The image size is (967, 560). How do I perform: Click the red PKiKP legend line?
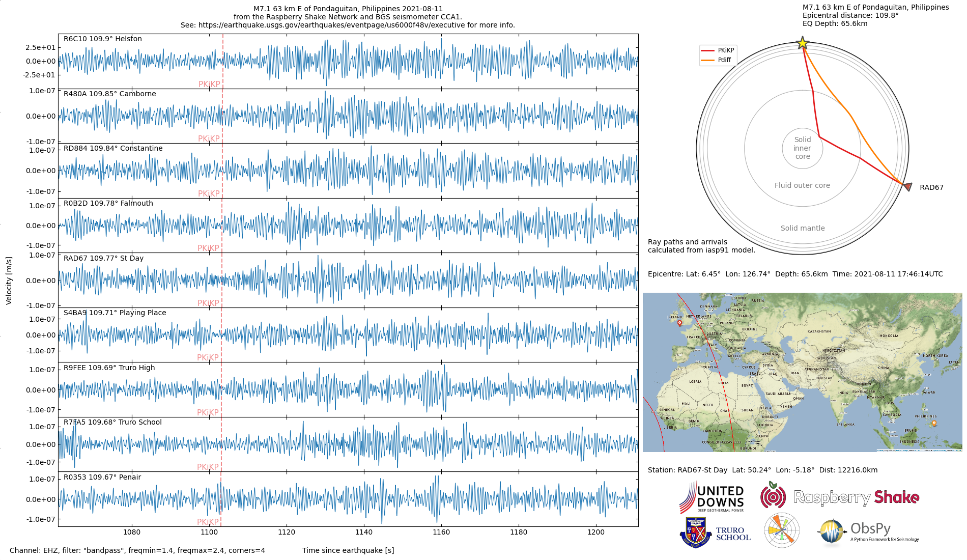point(707,50)
